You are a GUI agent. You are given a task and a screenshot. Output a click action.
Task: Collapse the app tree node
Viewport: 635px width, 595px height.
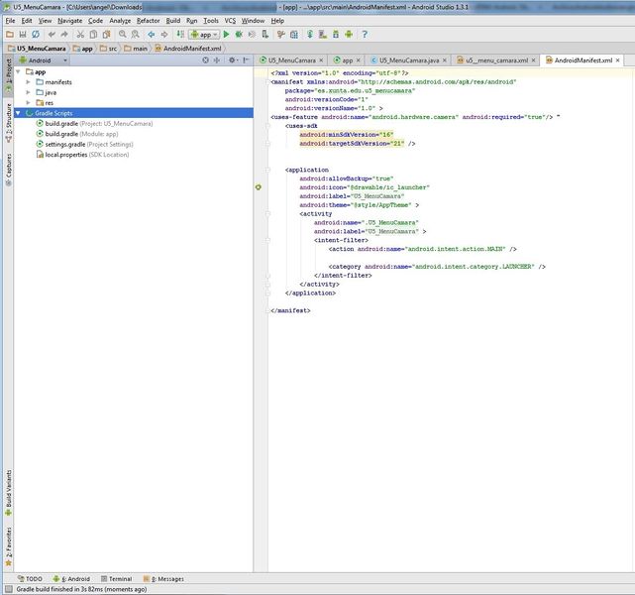(x=18, y=71)
